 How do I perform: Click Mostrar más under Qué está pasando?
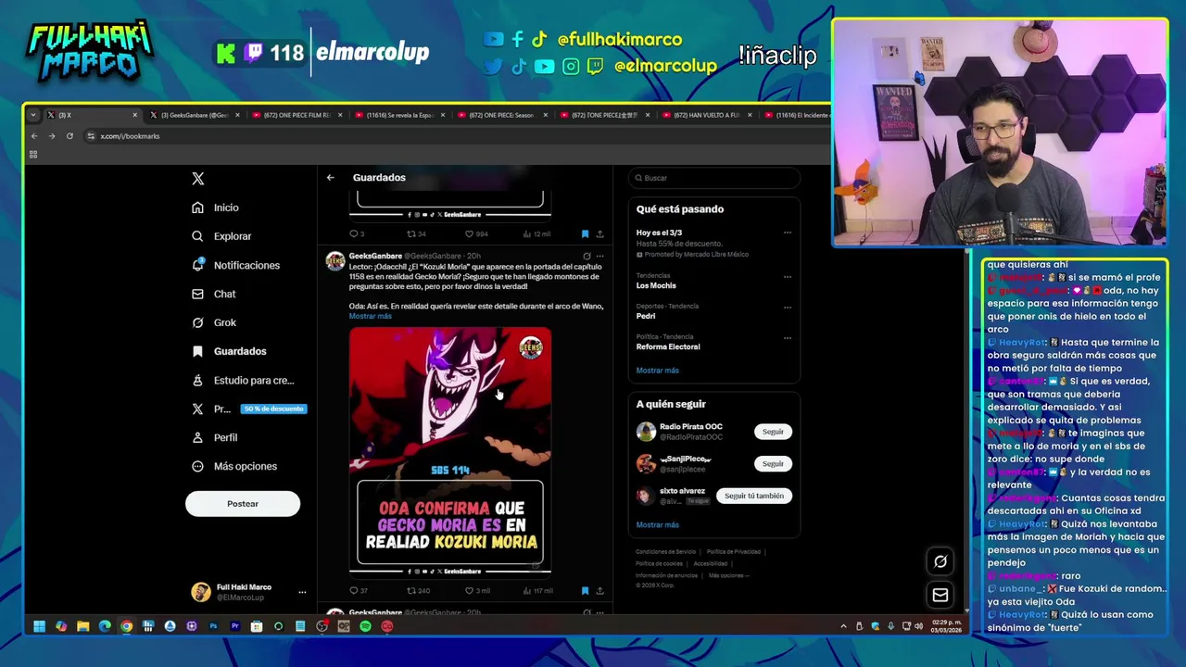(x=657, y=370)
